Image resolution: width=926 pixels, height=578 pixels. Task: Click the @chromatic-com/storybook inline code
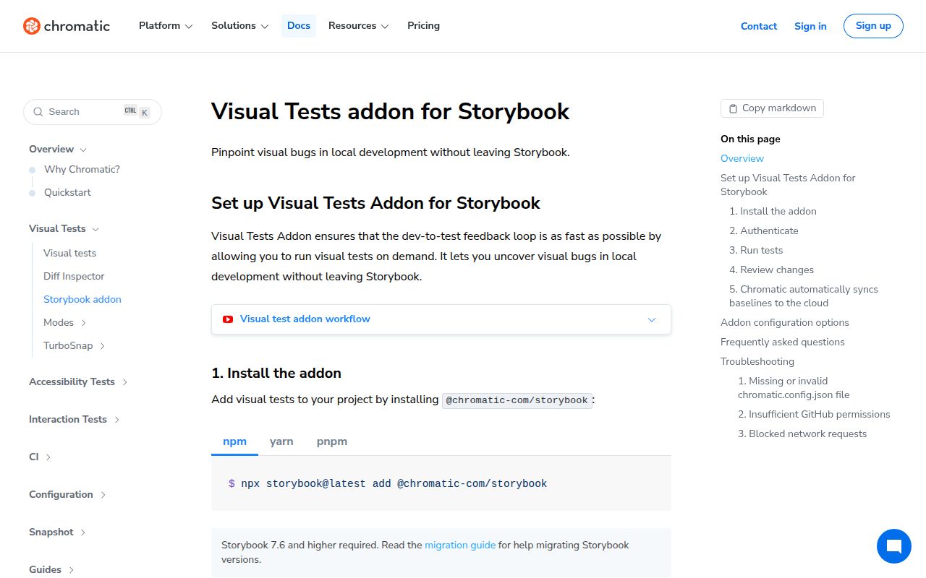pos(517,400)
